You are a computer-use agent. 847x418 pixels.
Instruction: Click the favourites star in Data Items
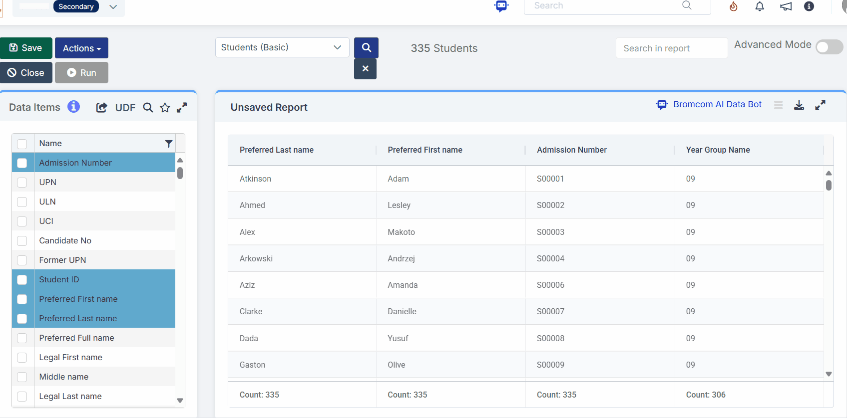(165, 108)
